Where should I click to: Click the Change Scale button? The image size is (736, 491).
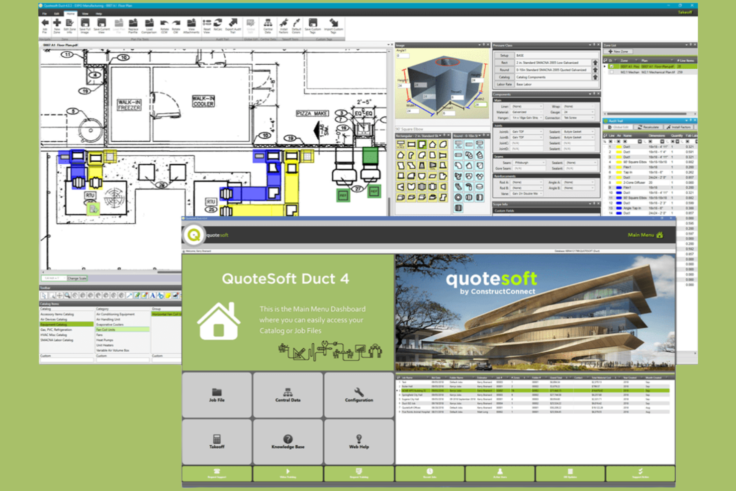77,279
